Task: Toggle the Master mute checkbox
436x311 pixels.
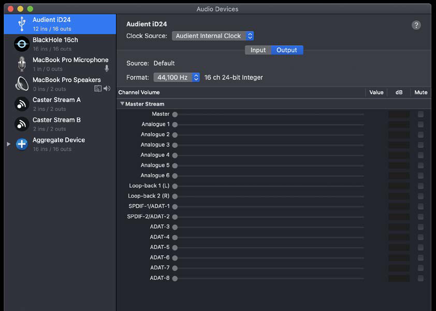Action: (x=420, y=114)
